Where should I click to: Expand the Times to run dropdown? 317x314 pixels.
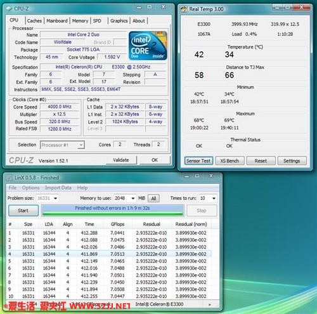click(214, 199)
